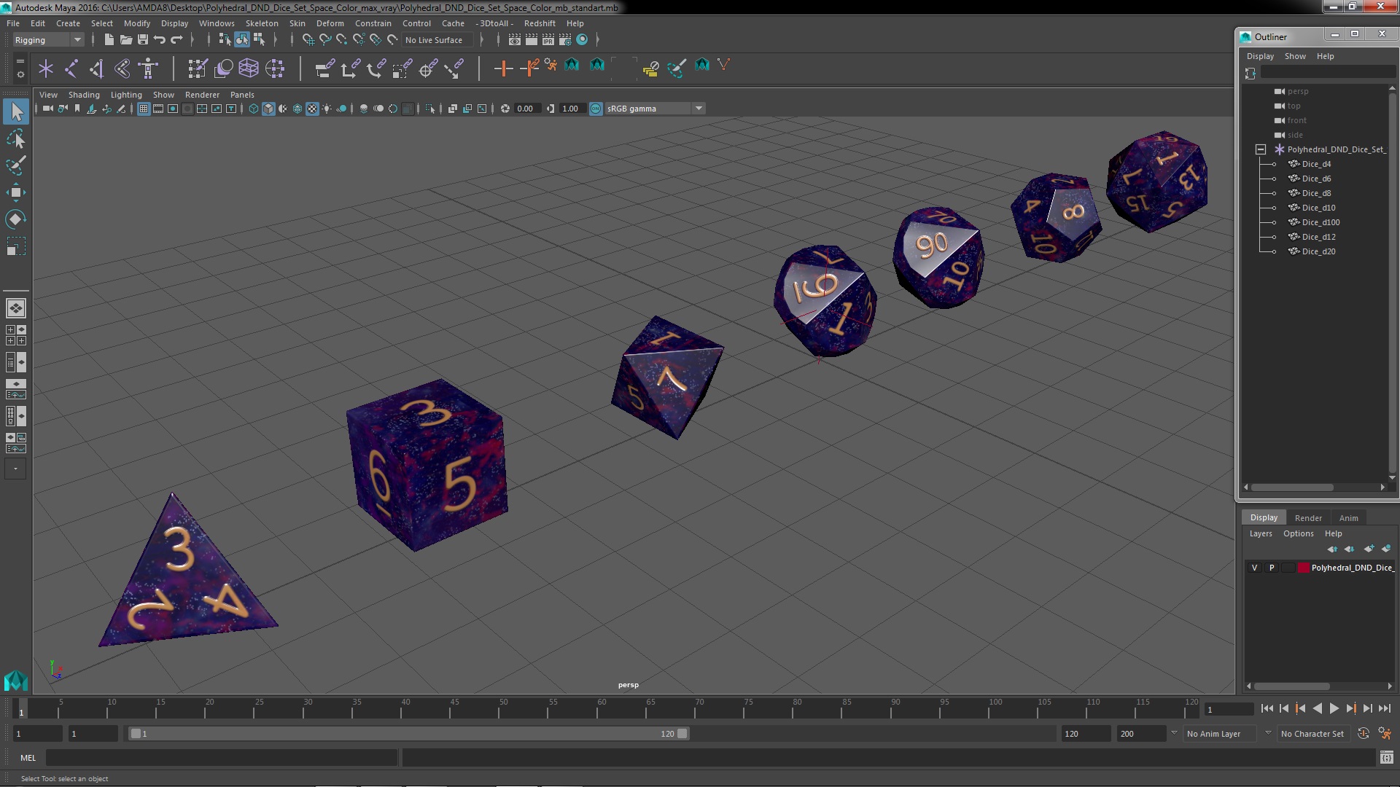Toggle viewport grid display button
The height and width of the screenshot is (787, 1400).
click(144, 109)
